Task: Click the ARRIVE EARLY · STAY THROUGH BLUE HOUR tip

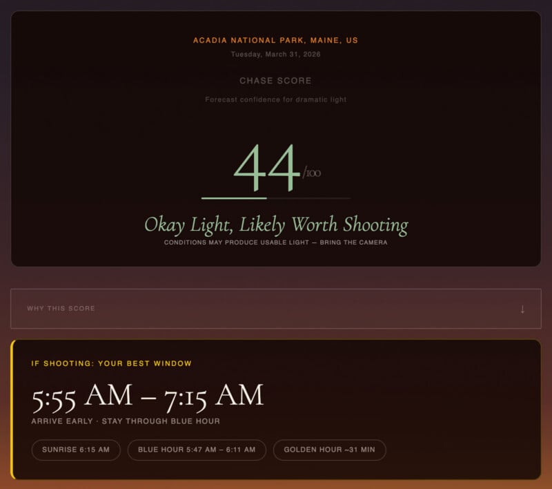Action: (x=127, y=420)
